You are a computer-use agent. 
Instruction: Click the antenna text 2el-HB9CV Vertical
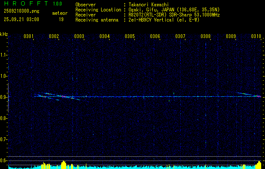point(151,20)
